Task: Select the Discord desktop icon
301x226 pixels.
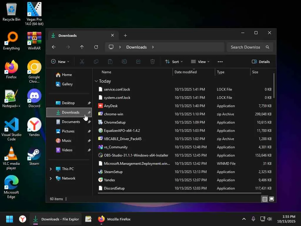Action: click(x=34, y=98)
